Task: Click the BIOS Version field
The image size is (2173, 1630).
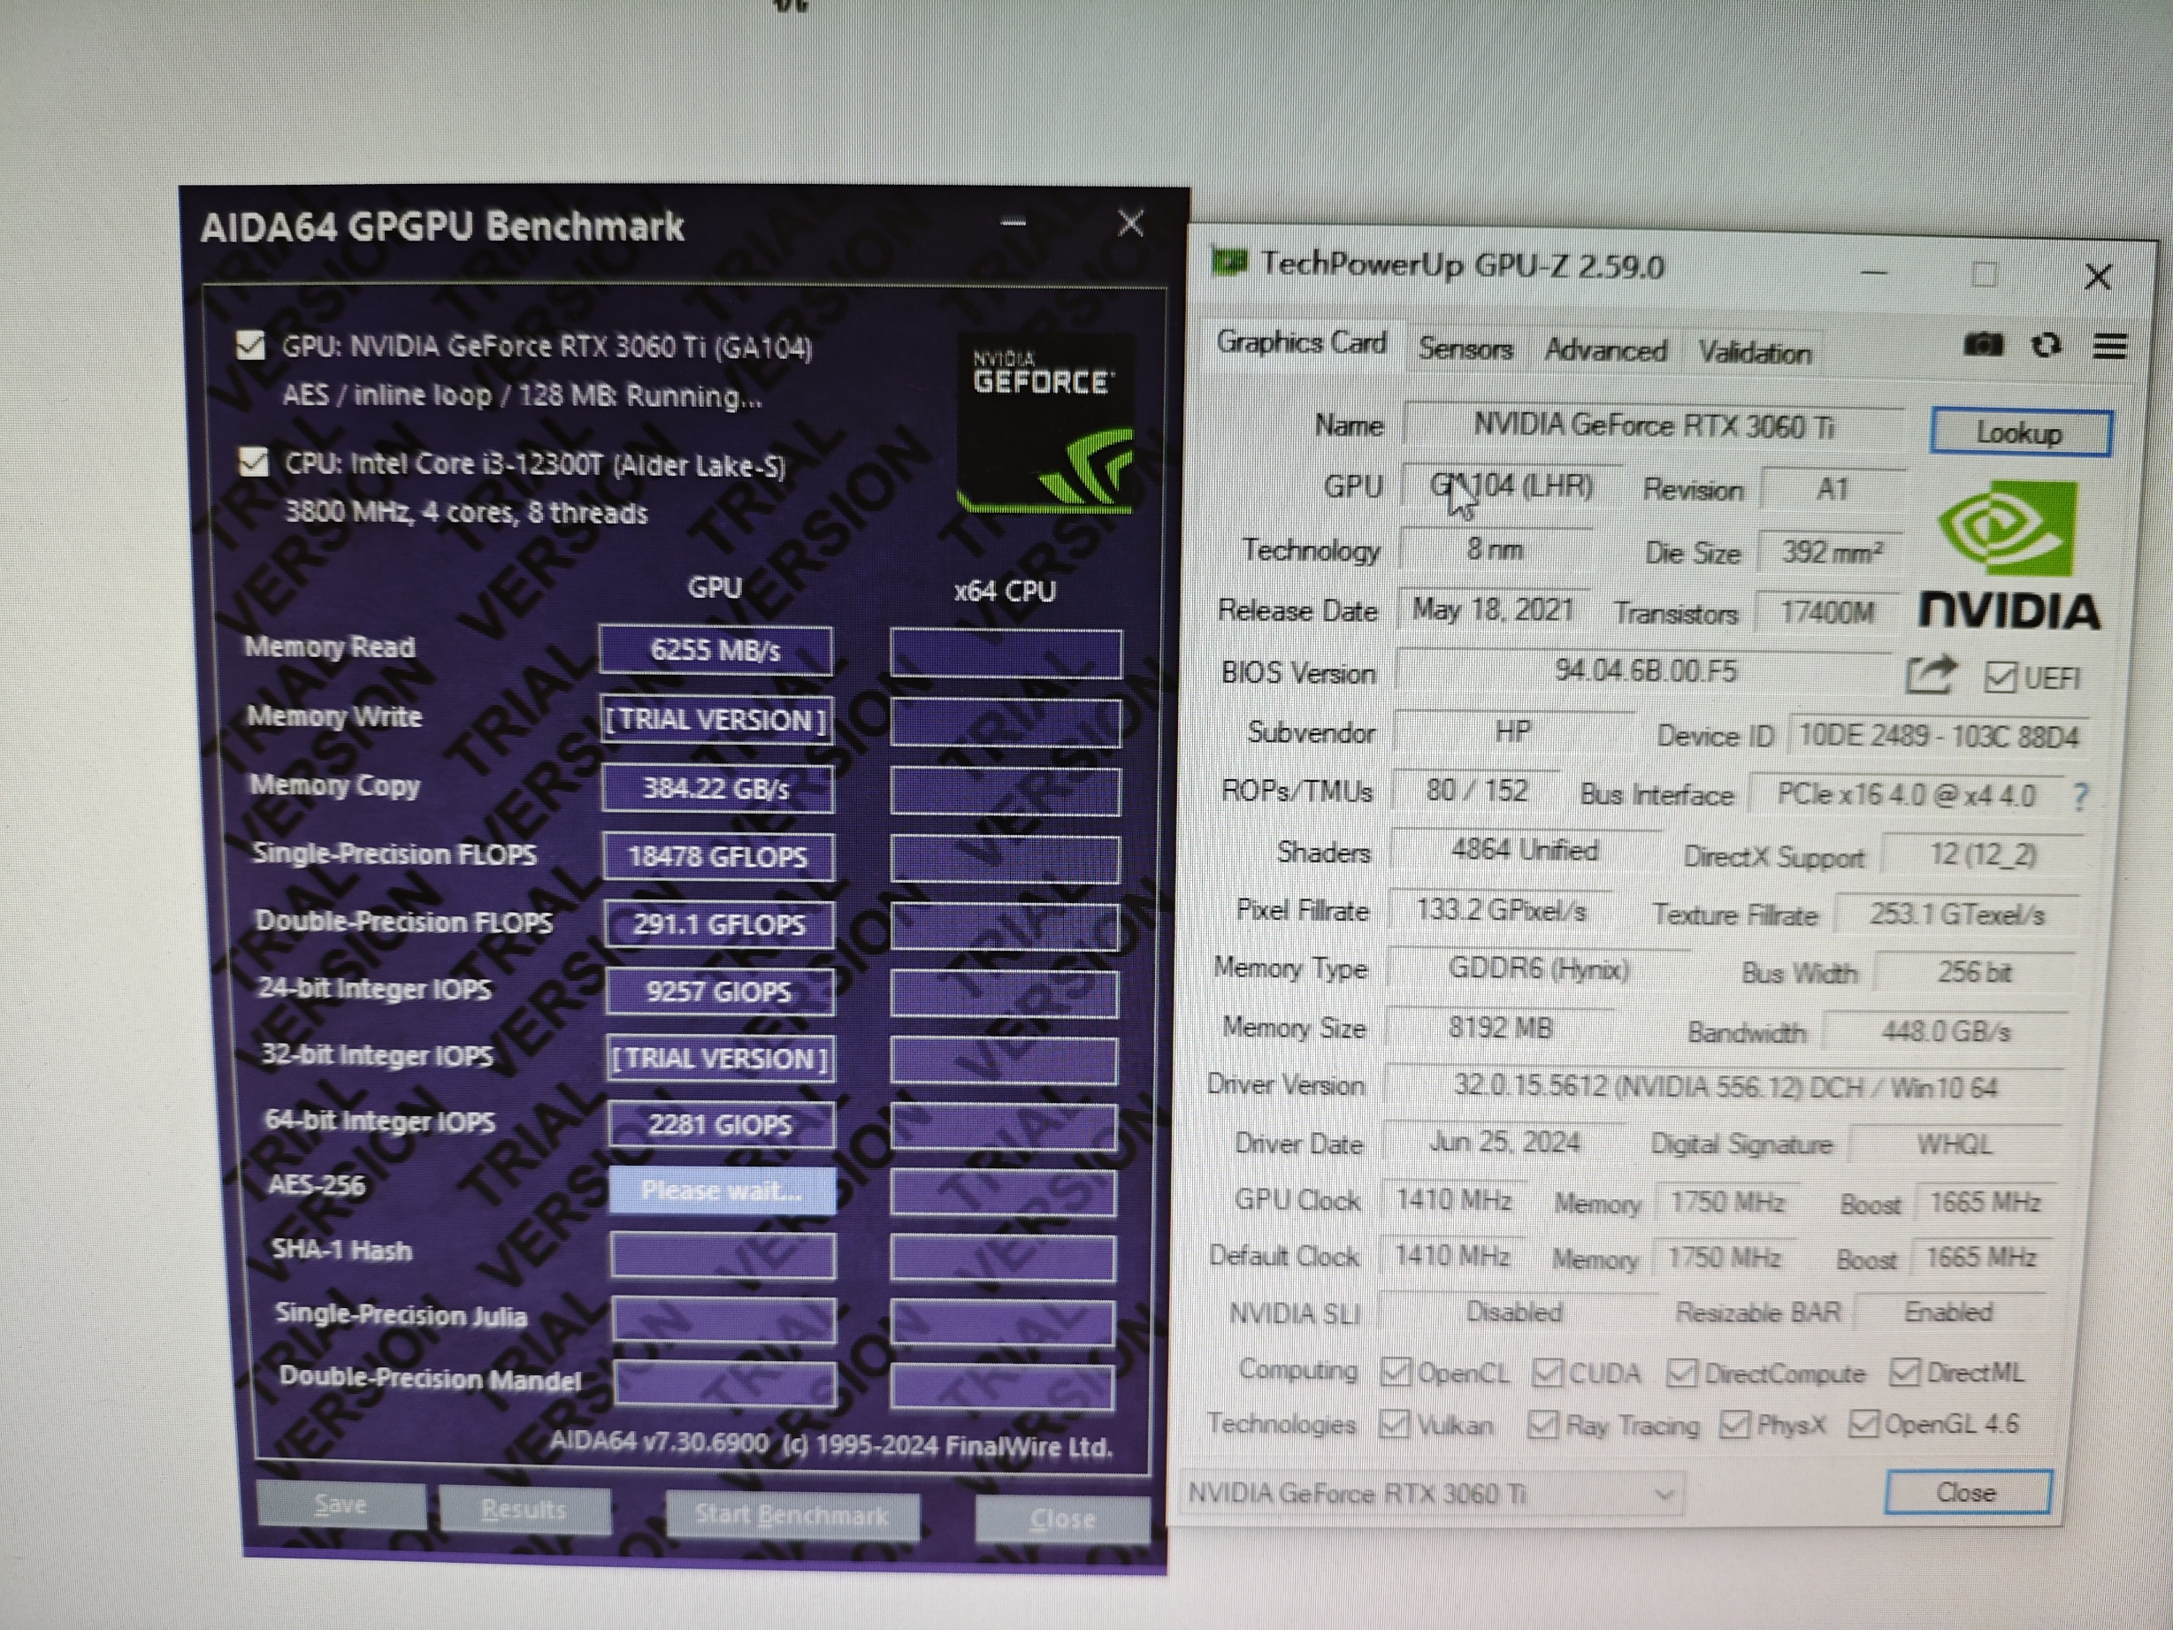Action: (x=1646, y=672)
